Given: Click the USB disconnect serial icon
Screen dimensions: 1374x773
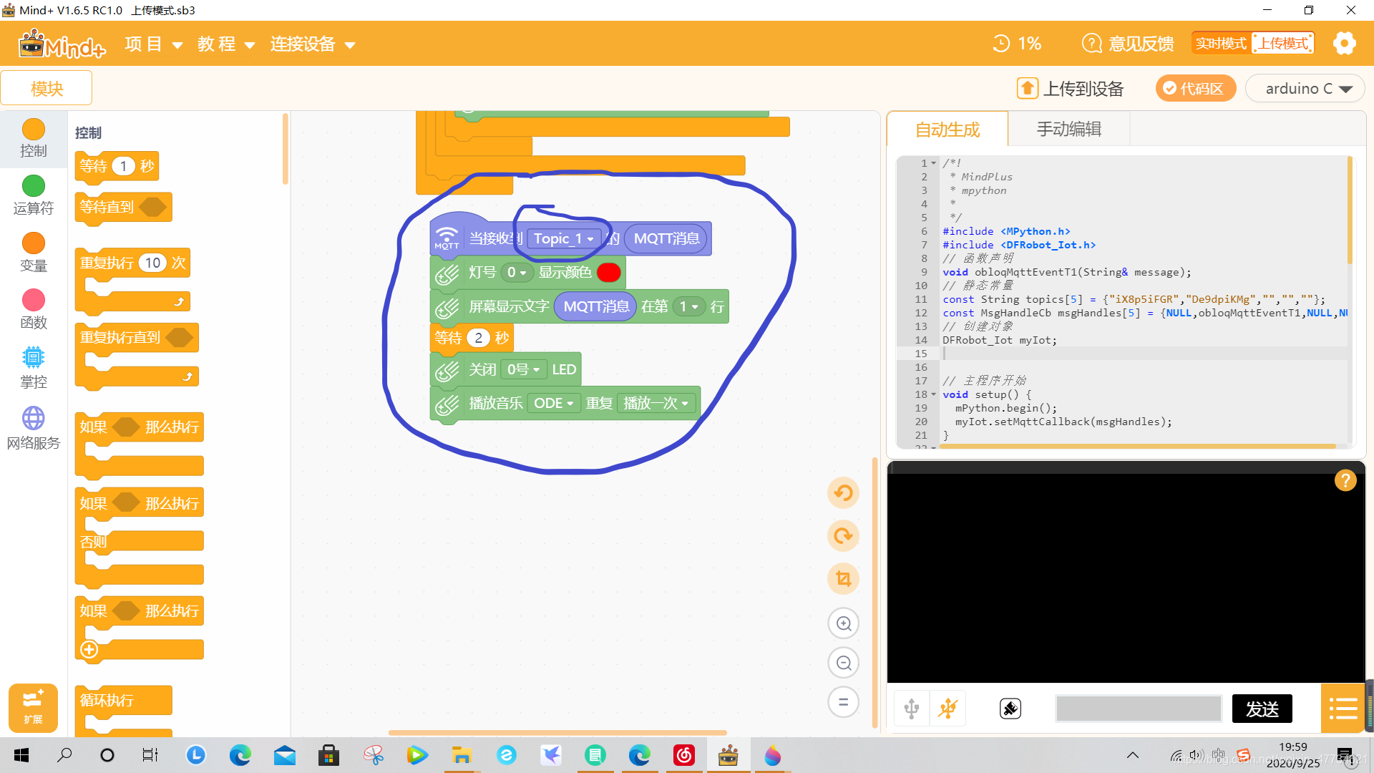Looking at the screenshot, I should pyautogui.click(x=948, y=709).
